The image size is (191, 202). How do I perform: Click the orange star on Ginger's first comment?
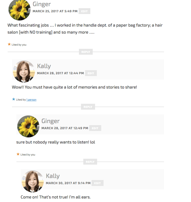click(x=9, y=44)
